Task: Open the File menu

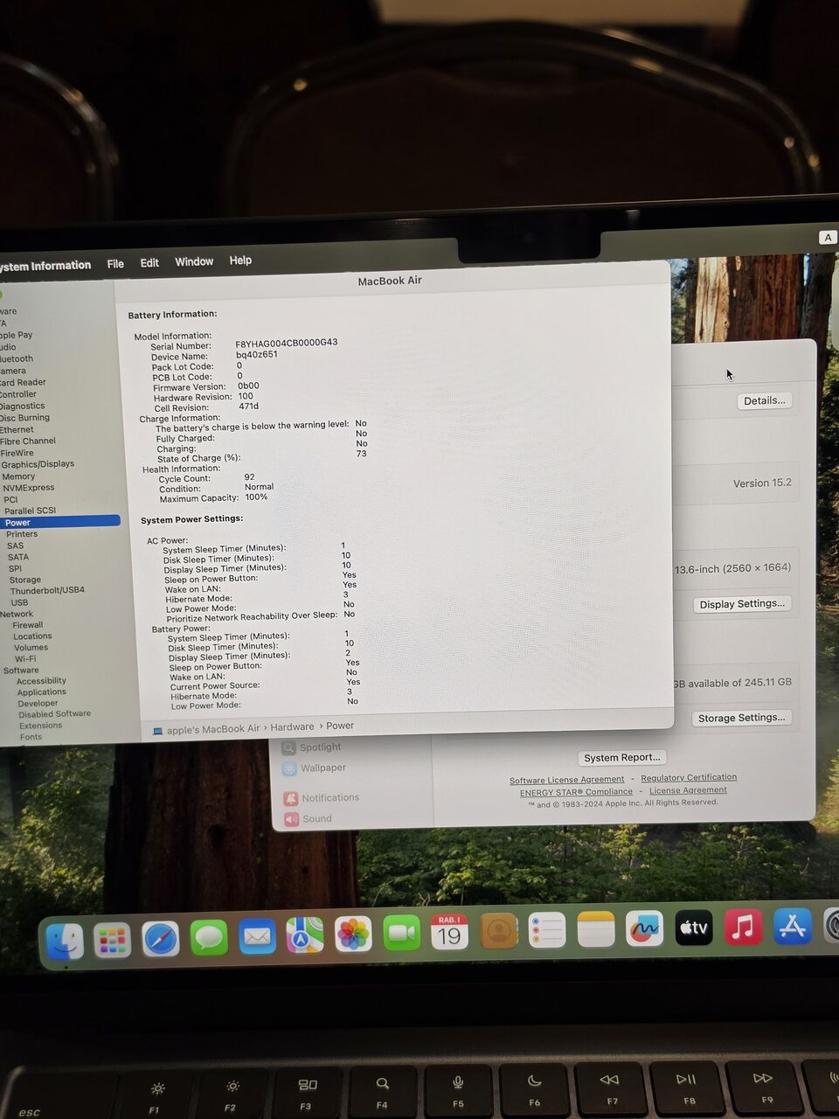Action: [x=115, y=264]
